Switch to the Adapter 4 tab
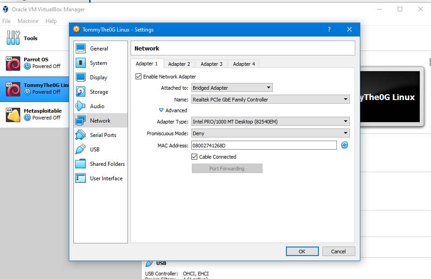431x279 pixels. (x=244, y=64)
